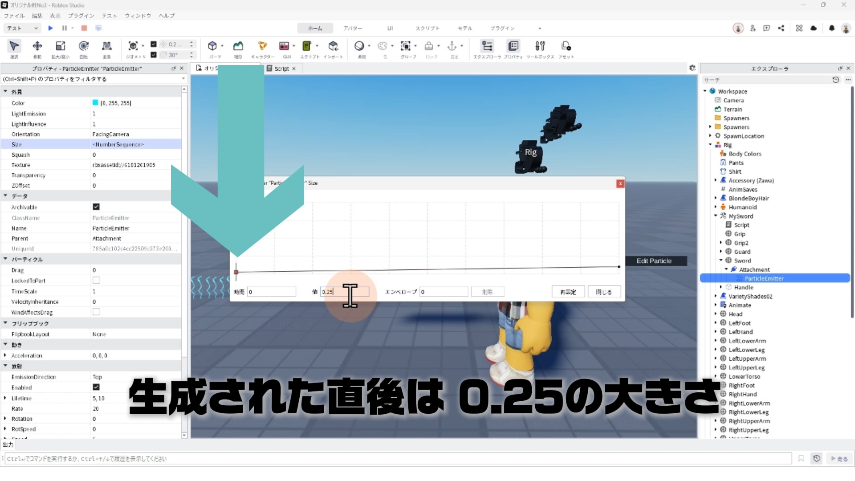Choose the Rotate tool
The width and height of the screenshot is (855, 481).
pyautogui.click(x=84, y=46)
